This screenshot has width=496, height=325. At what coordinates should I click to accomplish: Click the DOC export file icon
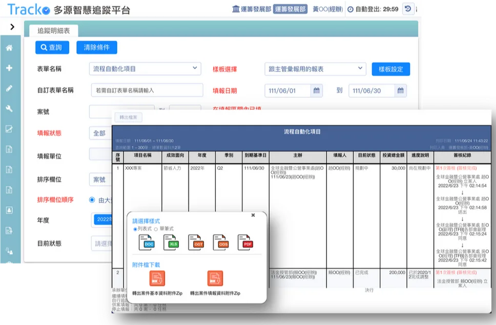click(147, 243)
